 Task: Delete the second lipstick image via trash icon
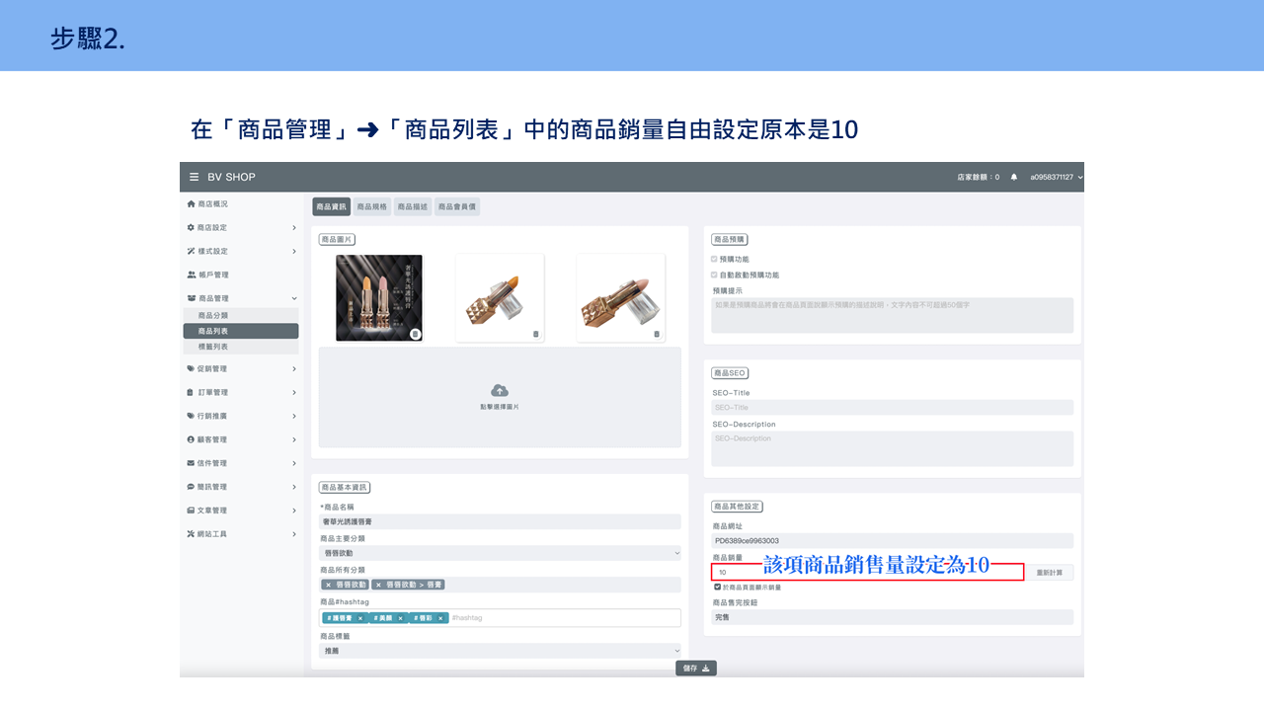536,334
